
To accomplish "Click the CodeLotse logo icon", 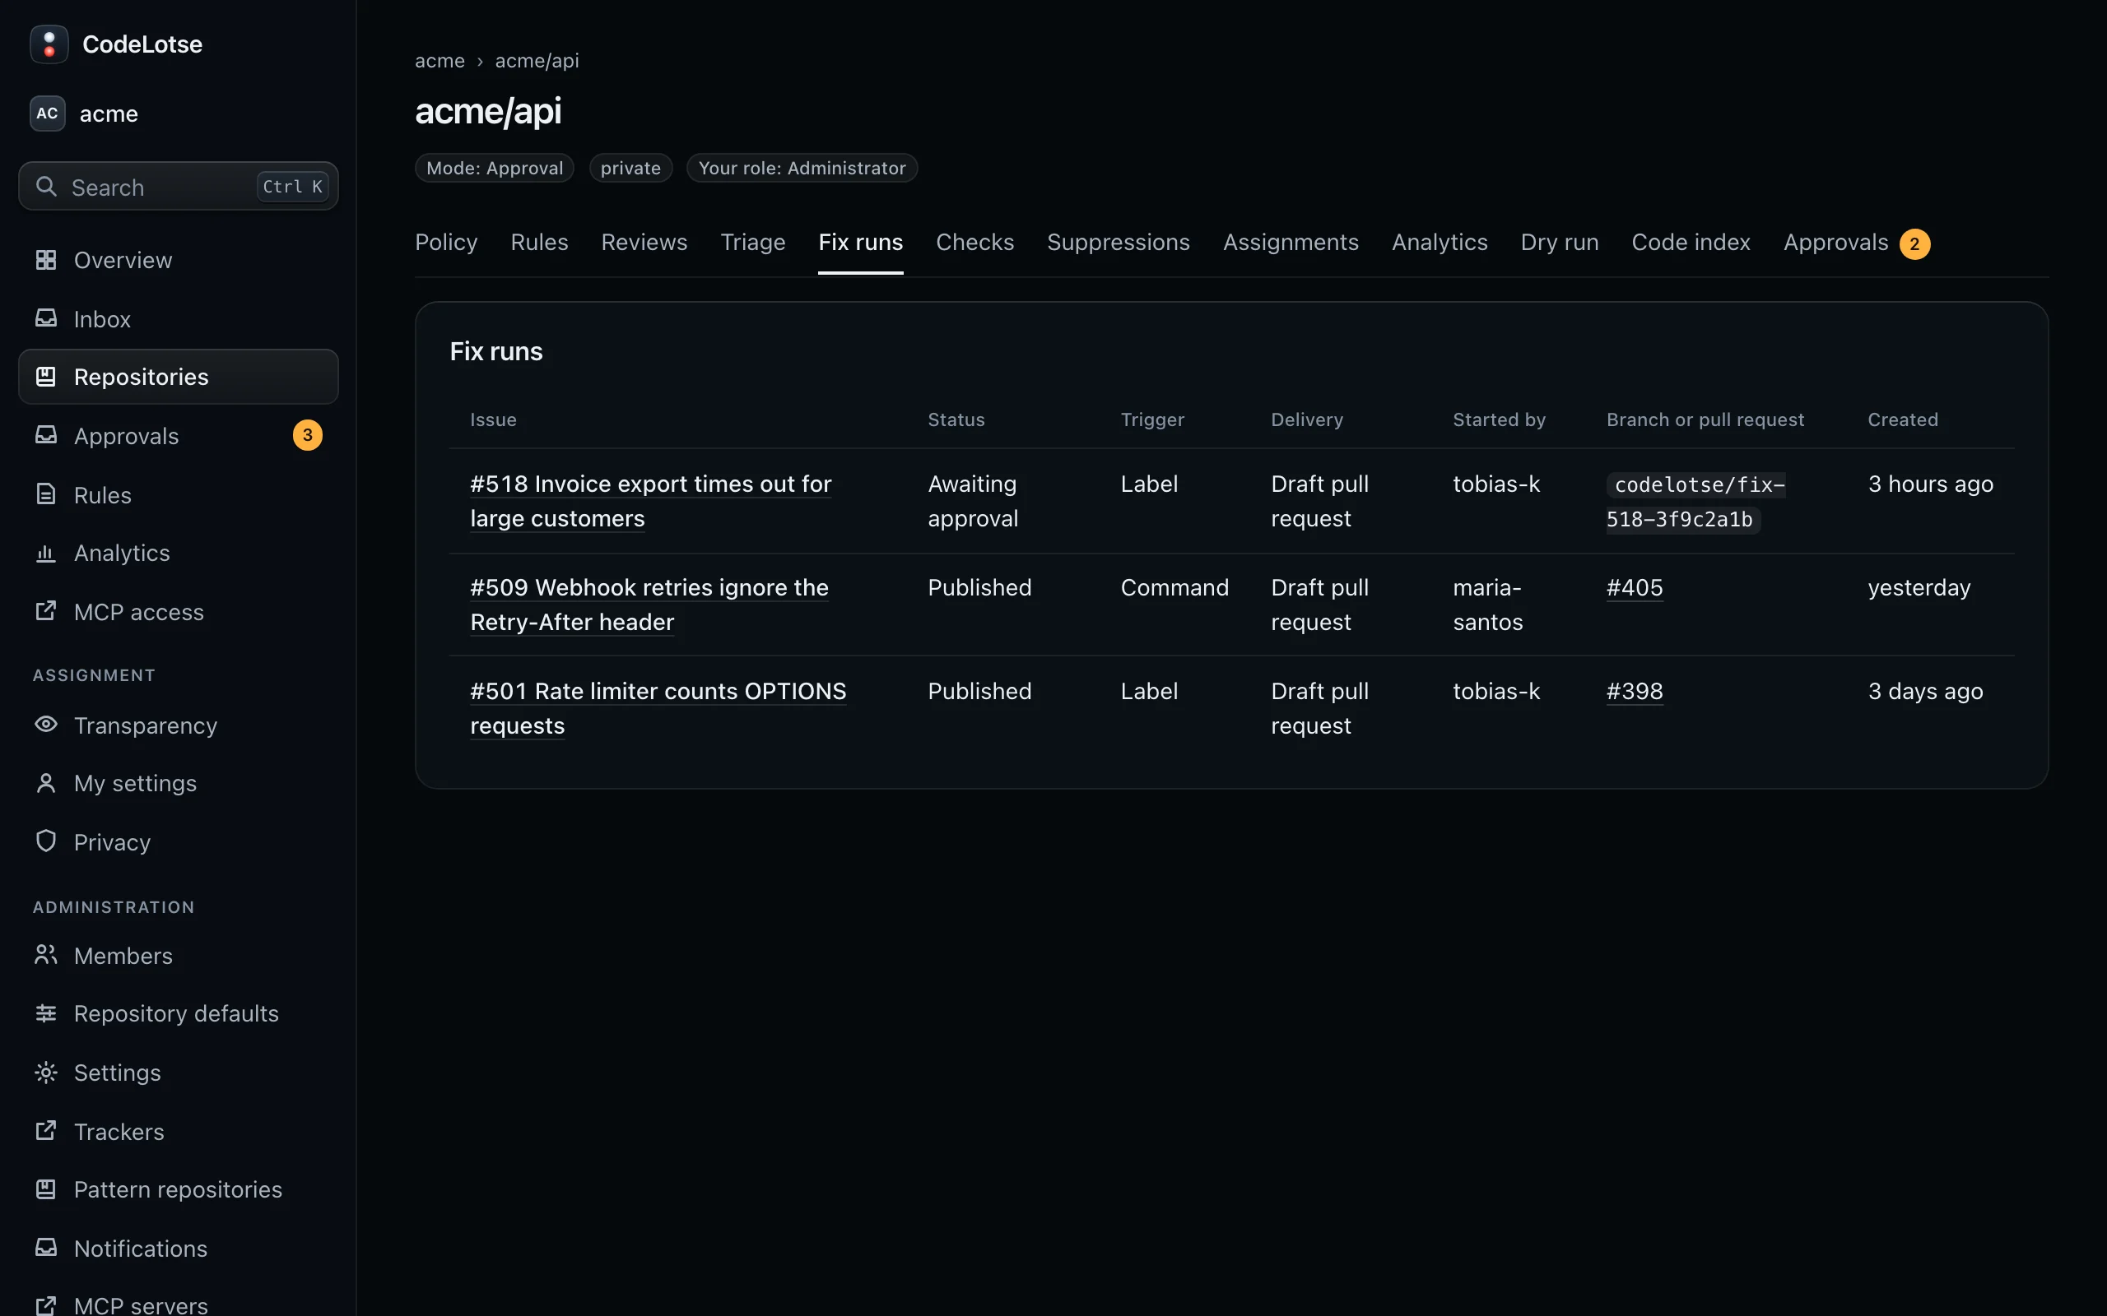I will point(49,44).
